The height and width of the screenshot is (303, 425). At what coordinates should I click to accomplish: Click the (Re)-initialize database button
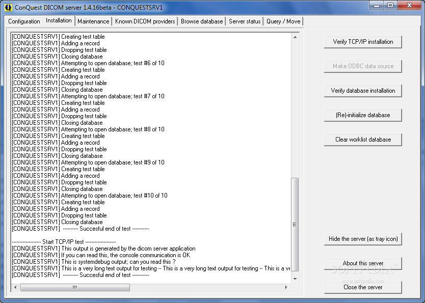pos(363,115)
